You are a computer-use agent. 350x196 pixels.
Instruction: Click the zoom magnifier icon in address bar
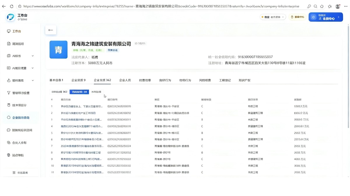pyautogui.click(x=316, y=6)
